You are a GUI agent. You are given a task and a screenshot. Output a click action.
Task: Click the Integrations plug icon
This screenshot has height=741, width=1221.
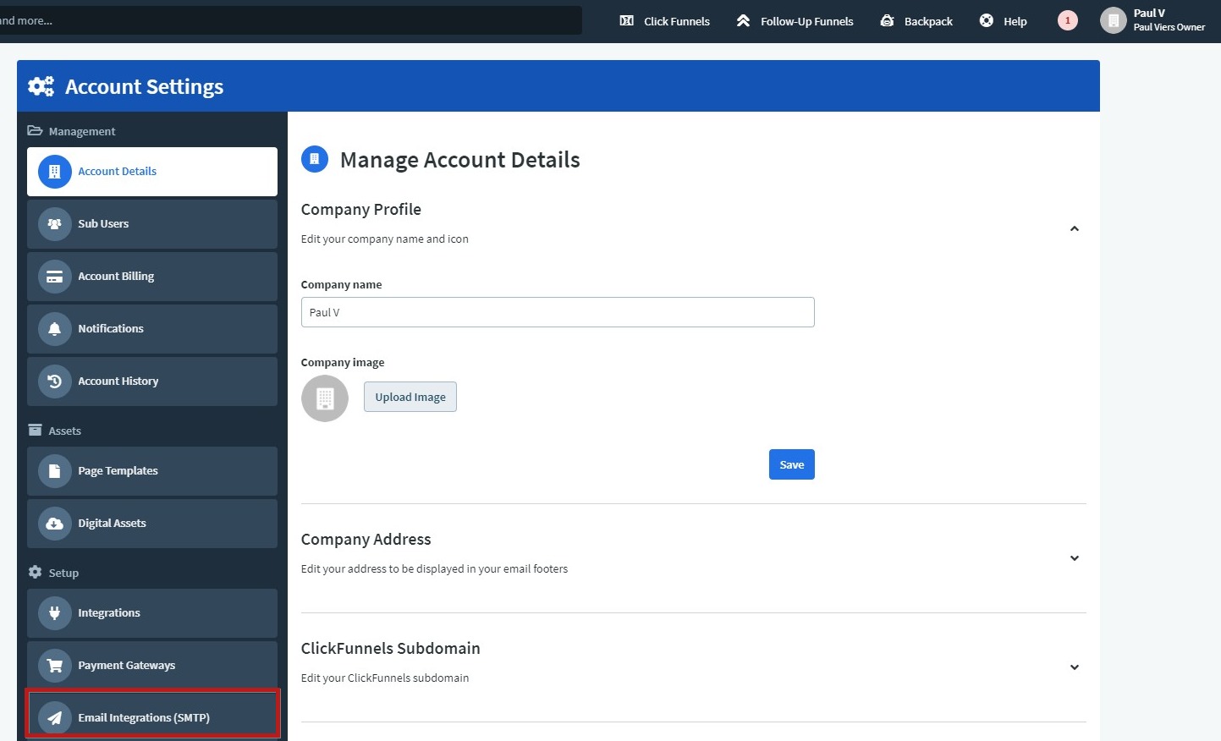click(55, 613)
